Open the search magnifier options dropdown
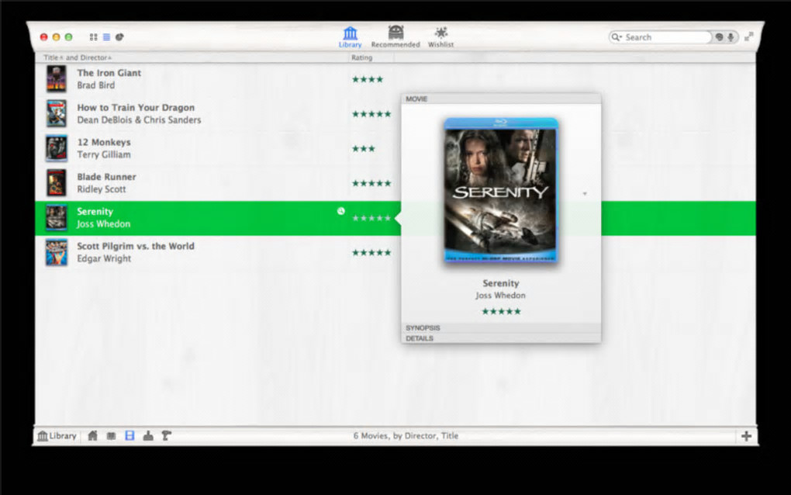791x495 pixels. click(x=617, y=37)
